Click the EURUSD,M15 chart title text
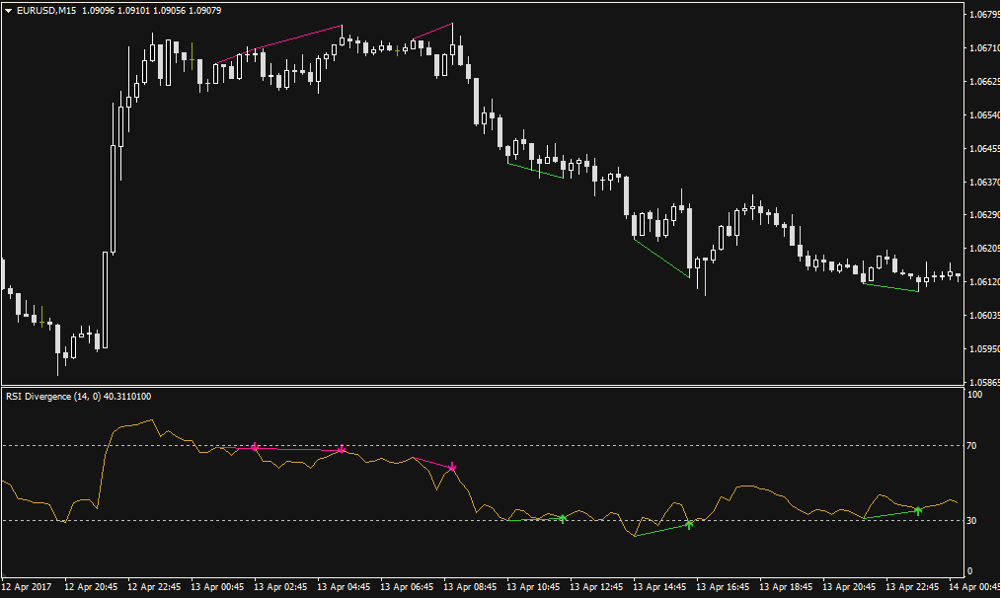Viewport: 1001px width, 598px height. (46, 10)
